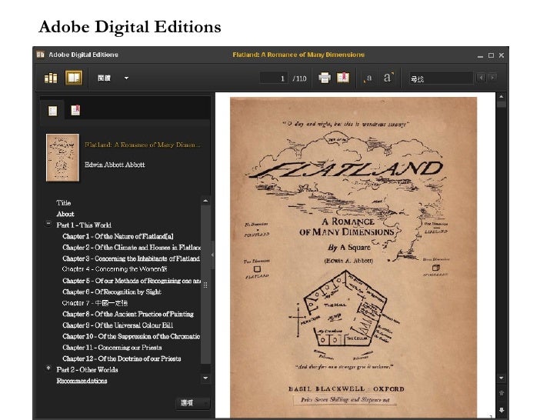Go to next search result arrow
The width and height of the screenshot is (560, 420).
[493, 78]
